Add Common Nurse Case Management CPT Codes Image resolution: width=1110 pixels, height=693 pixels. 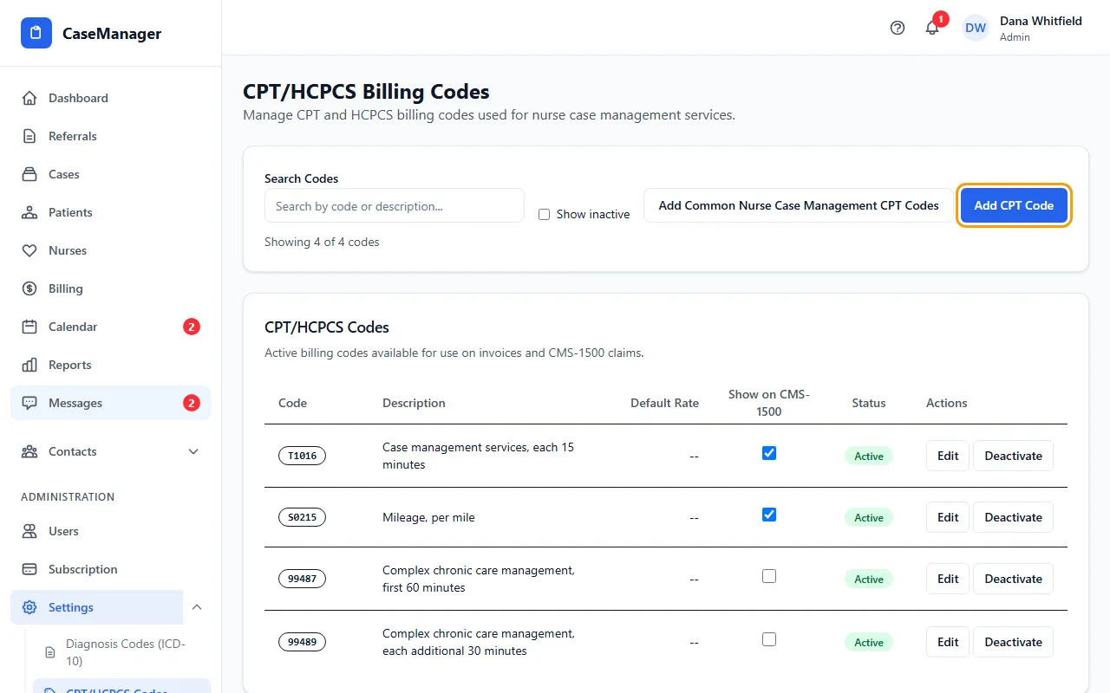click(x=799, y=205)
